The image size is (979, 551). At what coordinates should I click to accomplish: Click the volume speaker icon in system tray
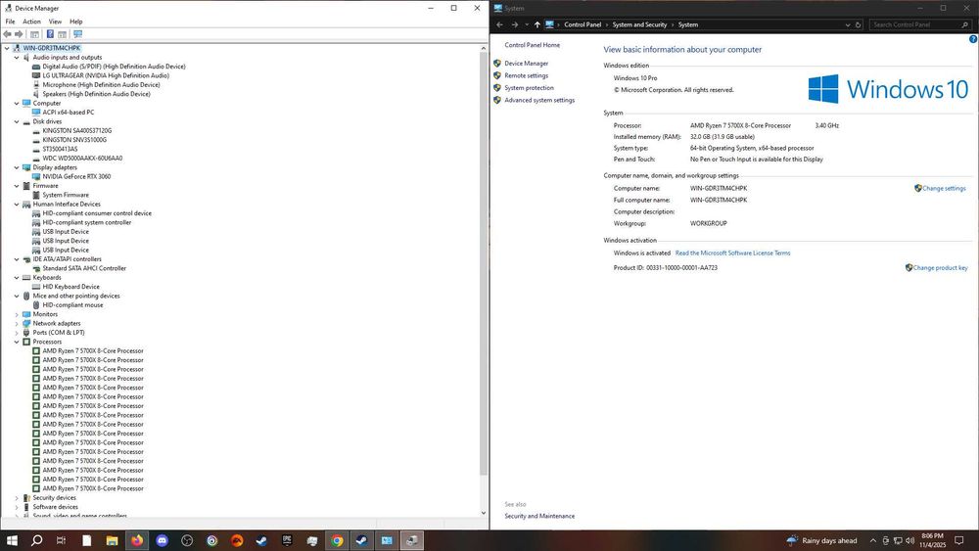tap(909, 540)
